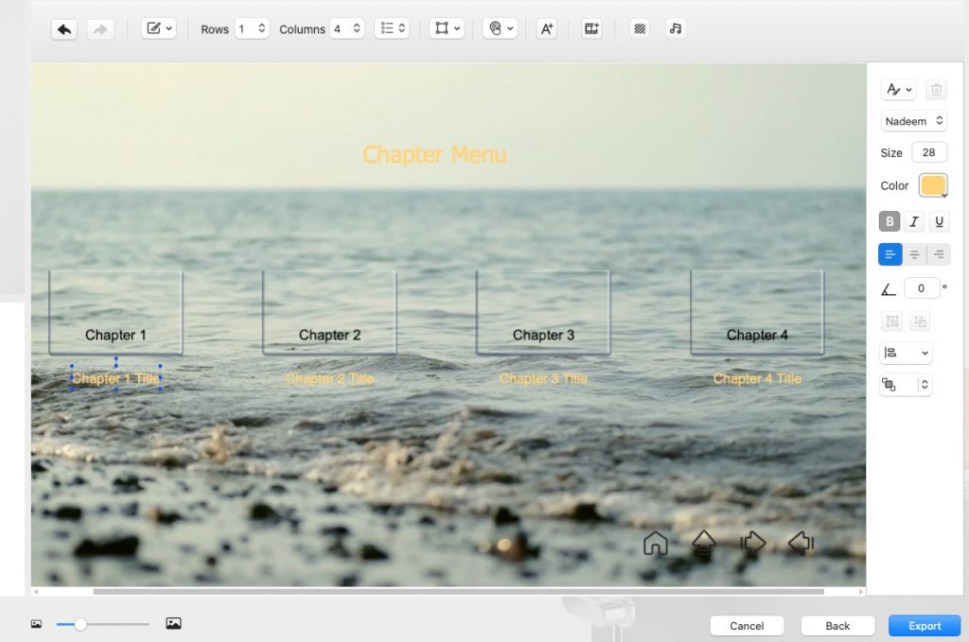Click the hatched background texture icon

pyautogui.click(x=640, y=29)
